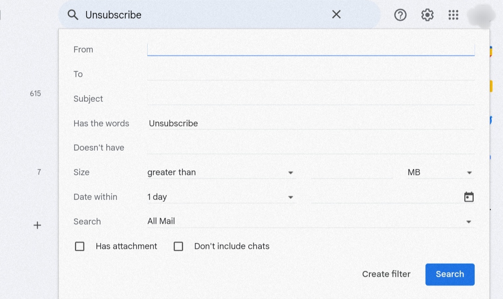Viewport: 503px width, 299px height.
Task: Focus the From input field
Action: pyautogui.click(x=311, y=49)
